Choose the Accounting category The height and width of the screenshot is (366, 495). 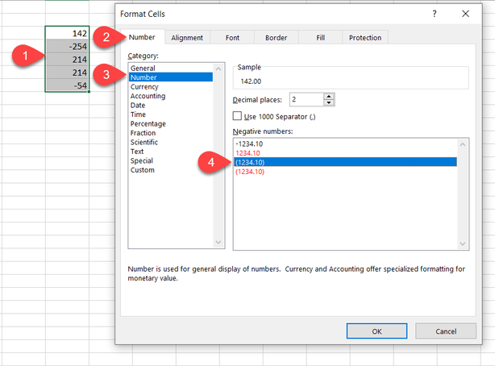click(171, 96)
